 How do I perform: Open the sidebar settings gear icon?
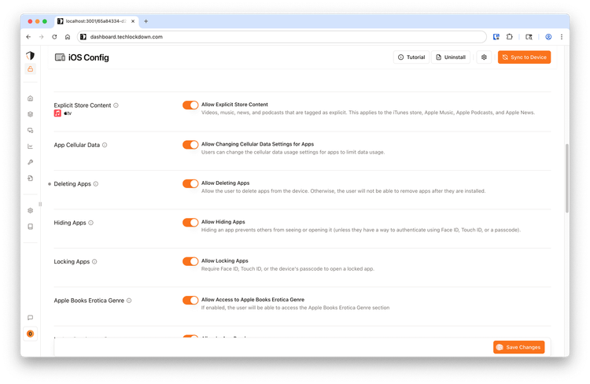point(30,210)
